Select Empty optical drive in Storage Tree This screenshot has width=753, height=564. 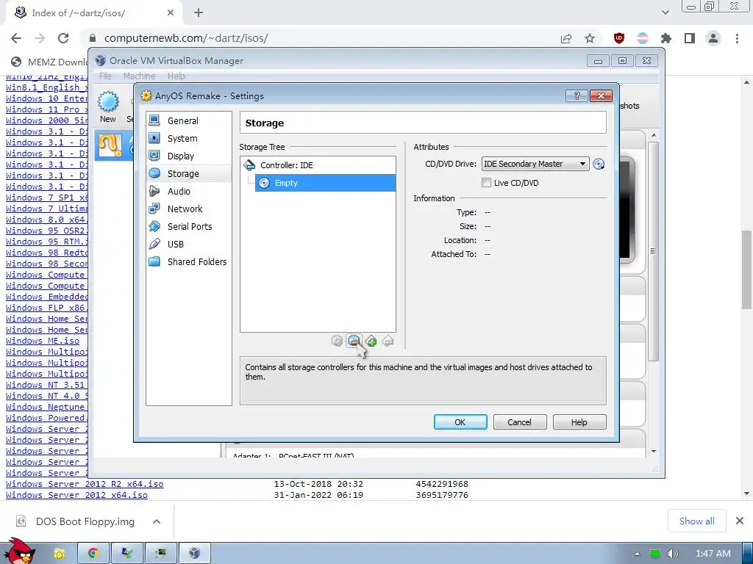(x=325, y=183)
